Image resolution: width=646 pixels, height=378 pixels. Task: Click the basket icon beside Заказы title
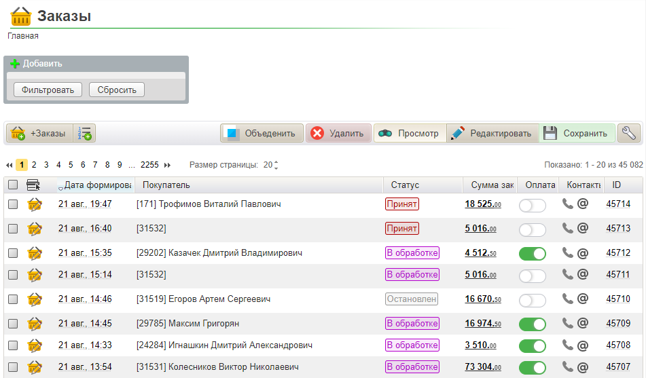point(20,16)
